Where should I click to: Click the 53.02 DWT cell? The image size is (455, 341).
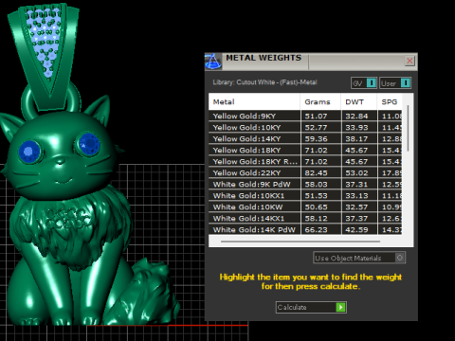[x=359, y=172]
